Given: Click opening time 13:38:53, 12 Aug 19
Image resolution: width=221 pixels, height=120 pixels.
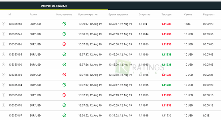Looking at the screenshot, I should point(90,34).
